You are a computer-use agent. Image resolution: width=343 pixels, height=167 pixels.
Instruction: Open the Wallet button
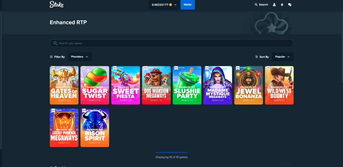pyautogui.click(x=188, y=5)
